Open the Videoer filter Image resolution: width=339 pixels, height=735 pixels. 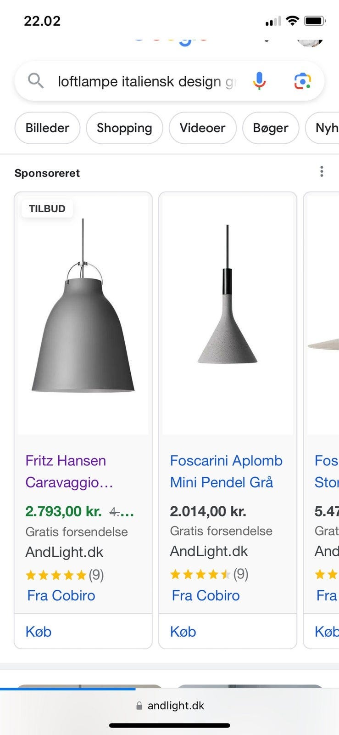[202, 128]
